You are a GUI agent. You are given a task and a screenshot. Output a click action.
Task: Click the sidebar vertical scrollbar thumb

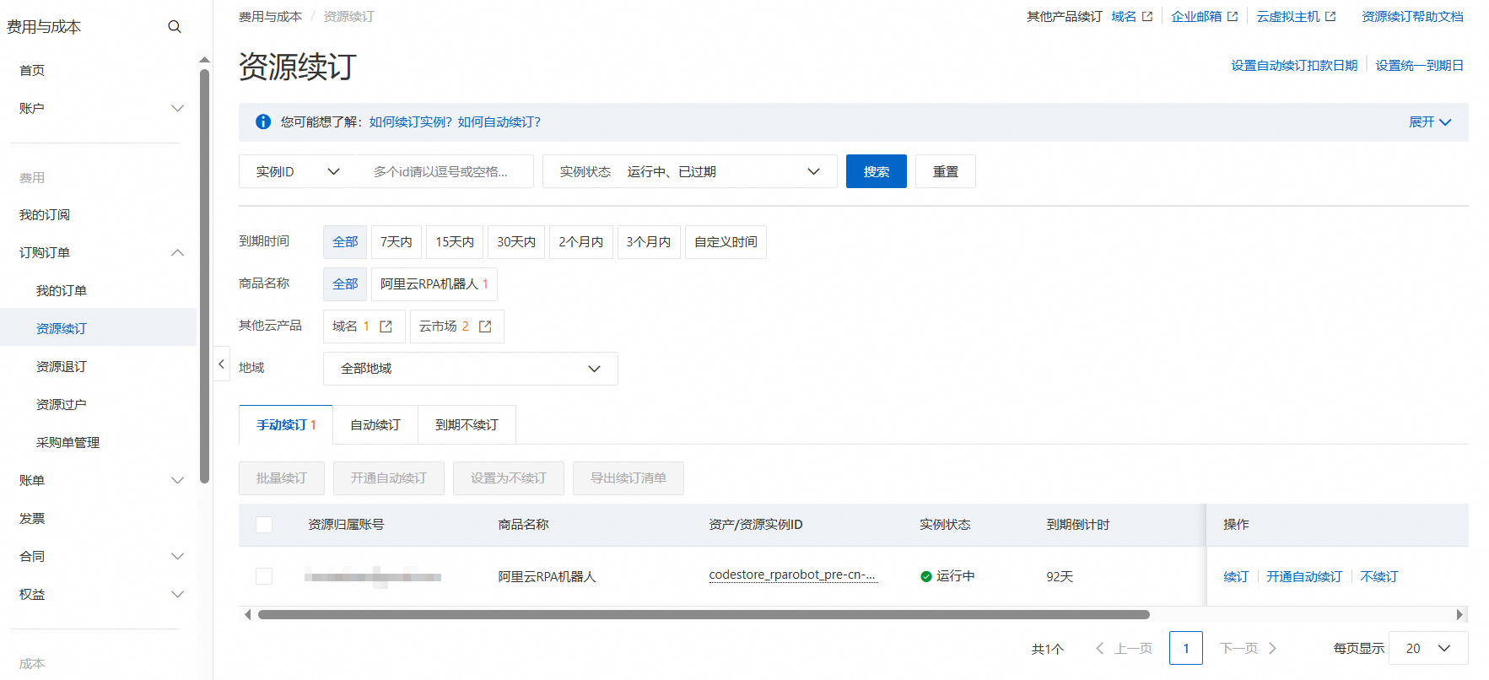[x=204, y=277]
